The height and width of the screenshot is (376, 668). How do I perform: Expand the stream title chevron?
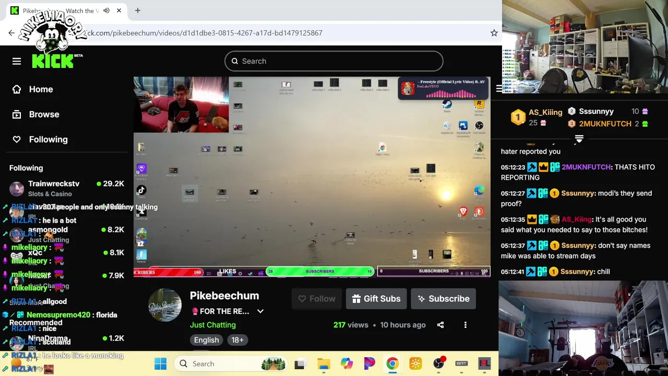point(260,311)
